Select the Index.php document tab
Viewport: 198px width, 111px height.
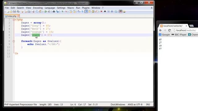[x=12, y=16]
